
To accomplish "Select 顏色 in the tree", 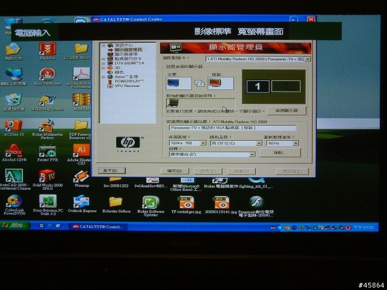I will [119, 72].
